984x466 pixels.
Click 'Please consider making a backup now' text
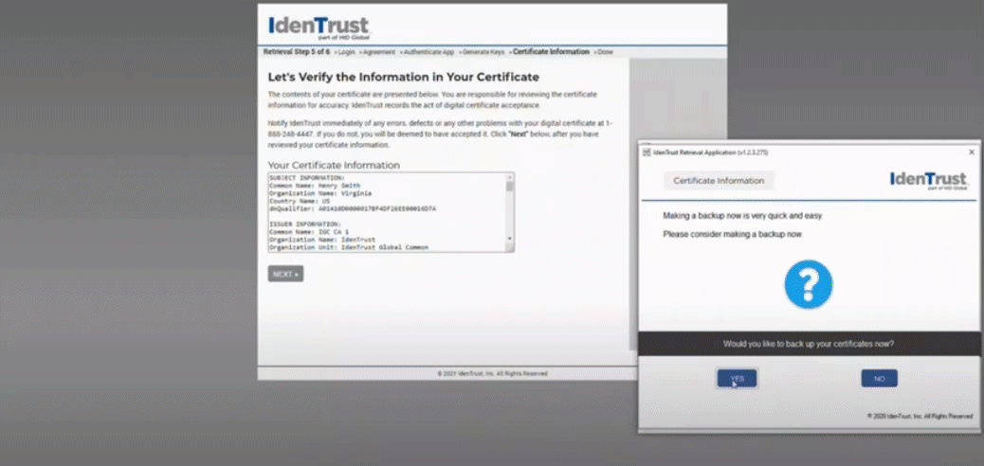733,235
